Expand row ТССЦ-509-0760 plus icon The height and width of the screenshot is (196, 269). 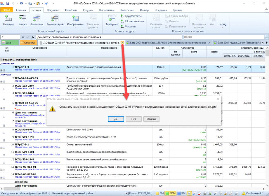(4, 133)
